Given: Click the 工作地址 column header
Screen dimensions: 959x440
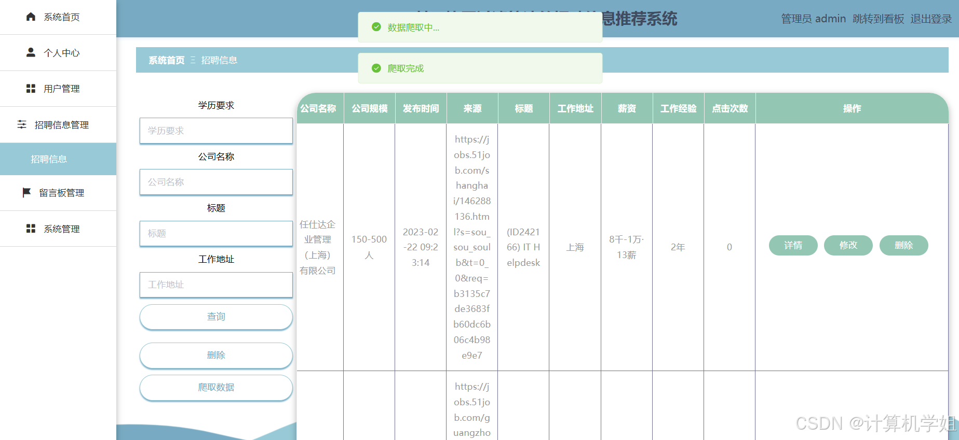Looking at the screenshot, I should coord(575,108).
